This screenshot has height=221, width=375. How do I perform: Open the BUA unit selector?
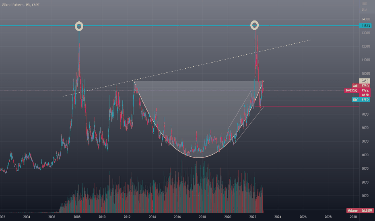[x=364, y=10]
